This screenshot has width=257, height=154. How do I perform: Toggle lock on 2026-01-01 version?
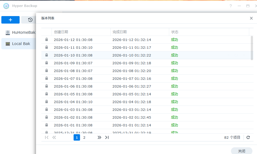click(x=46, y=125)
